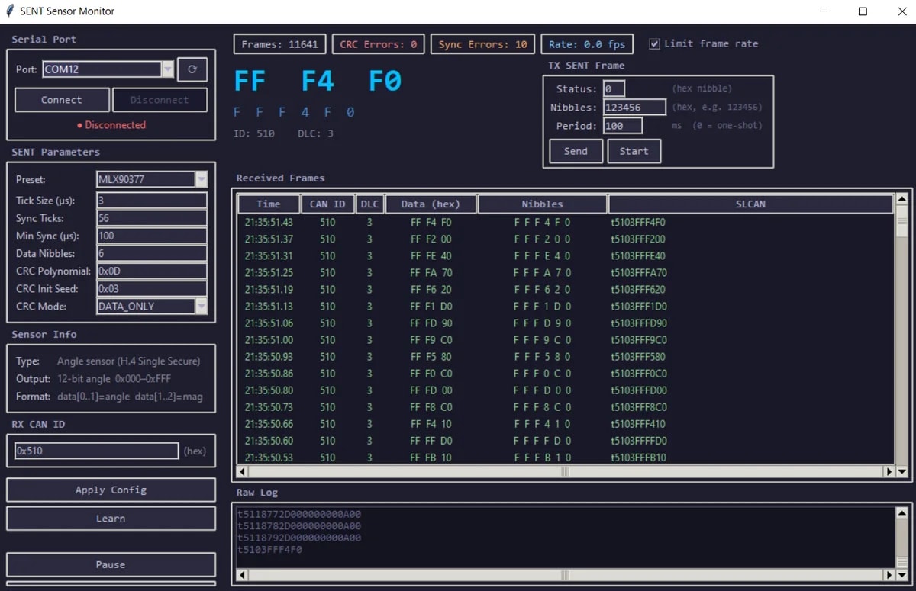
Task: Start periodic TX transmission
Action: click(634, 151)
